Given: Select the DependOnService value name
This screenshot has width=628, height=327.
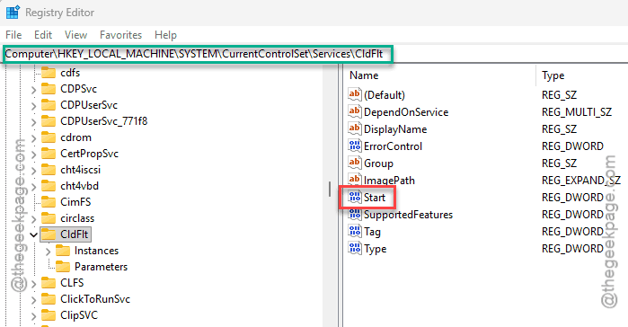Looking at the screenshot, I should 406,112.
